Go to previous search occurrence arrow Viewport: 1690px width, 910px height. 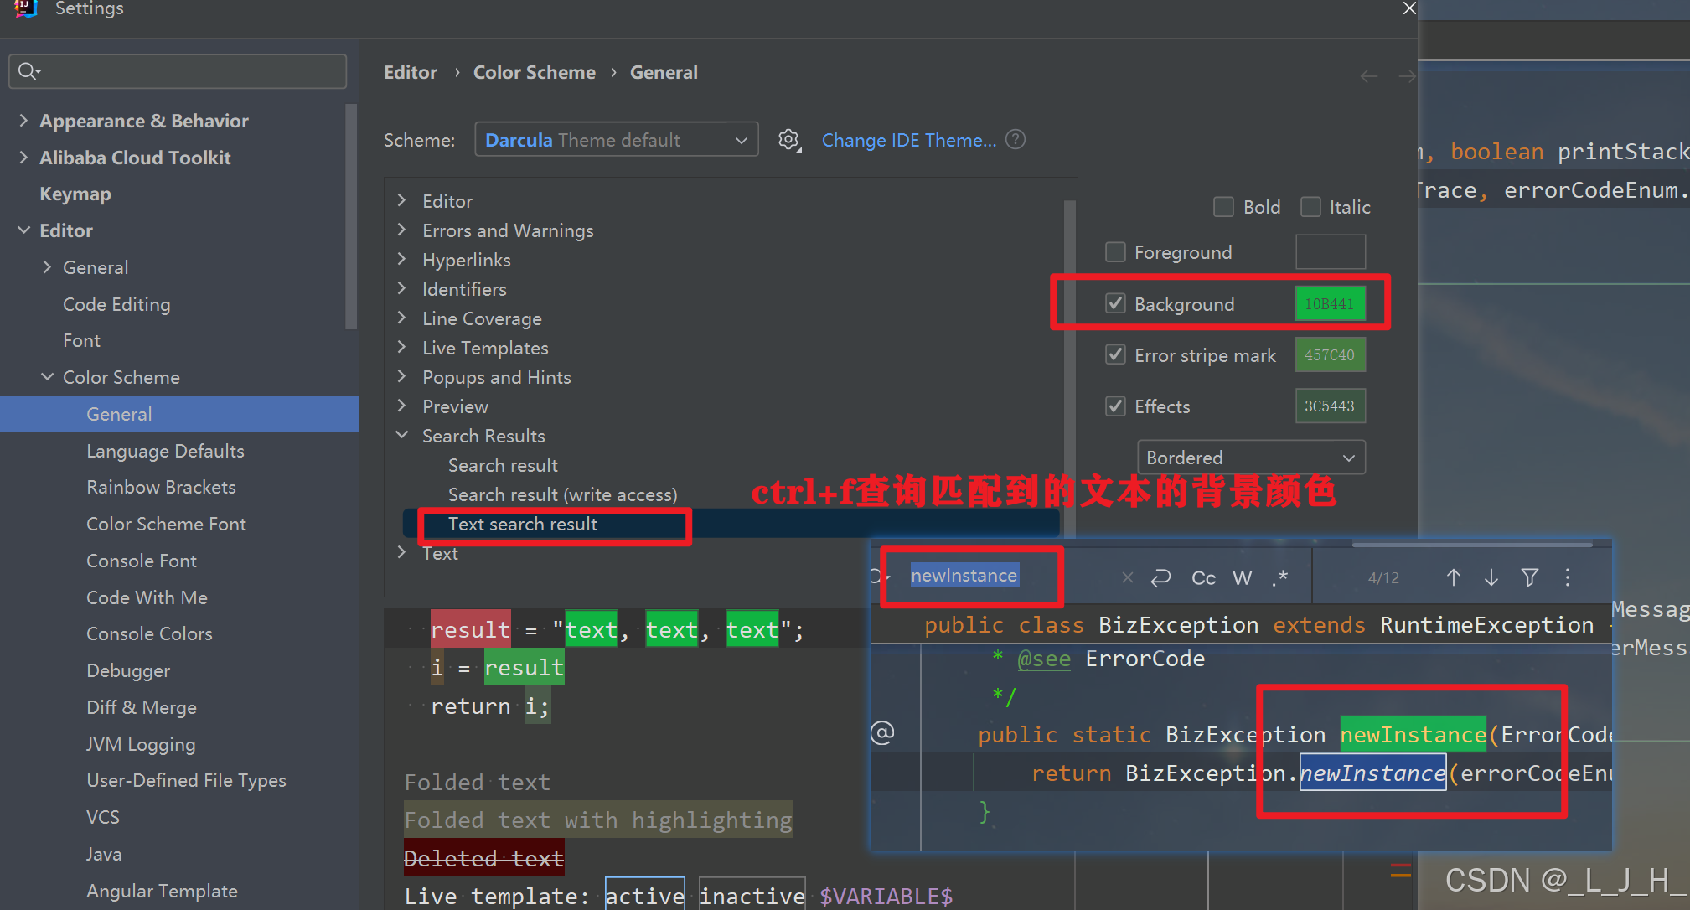[1454, 577]
